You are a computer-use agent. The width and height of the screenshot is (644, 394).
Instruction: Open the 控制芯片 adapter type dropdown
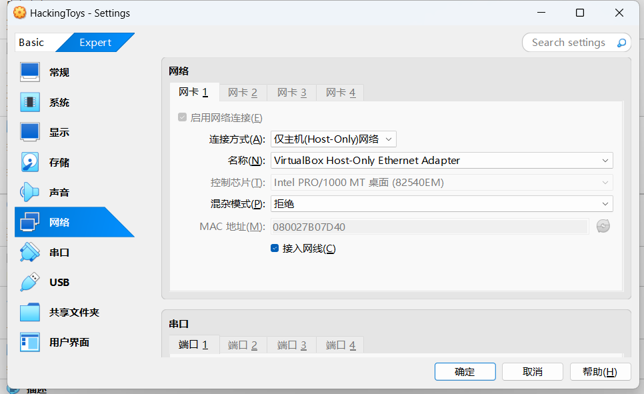441,183
